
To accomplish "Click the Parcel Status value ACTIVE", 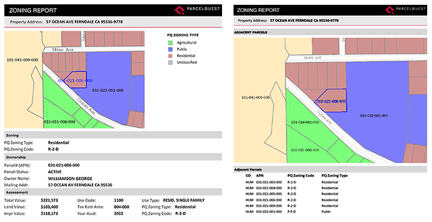I will [x=55, y=172].
